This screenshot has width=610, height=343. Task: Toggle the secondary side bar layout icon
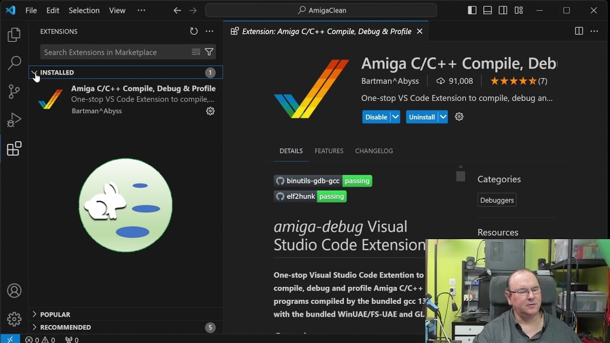(503, 10)
